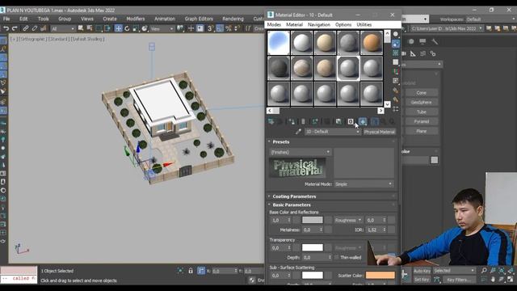
Task: Click the Selection Lock padlock icon
Action: 191,271
